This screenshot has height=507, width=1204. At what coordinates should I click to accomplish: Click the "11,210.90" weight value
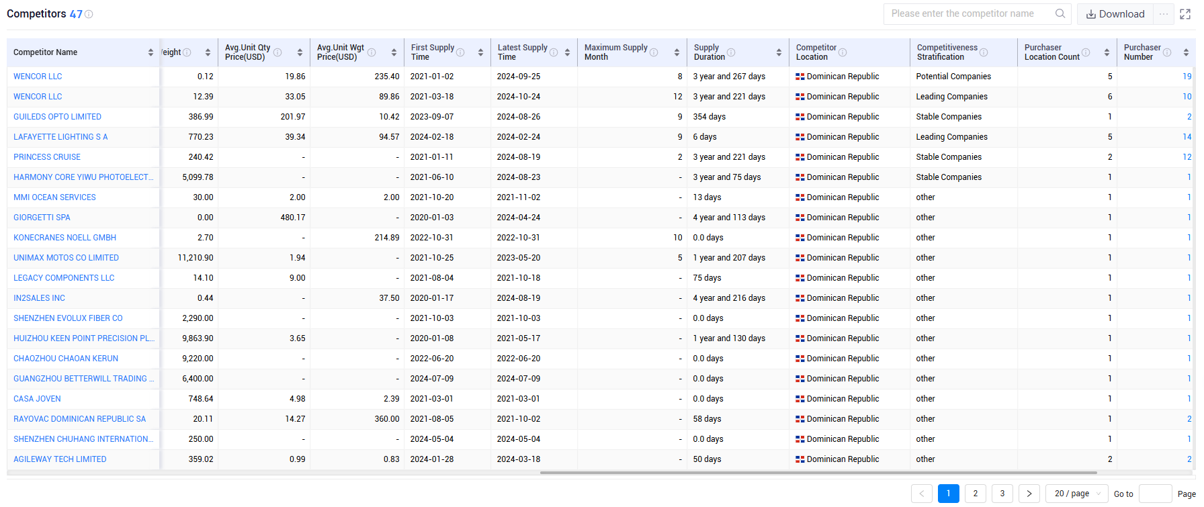[x=196, y=258]
